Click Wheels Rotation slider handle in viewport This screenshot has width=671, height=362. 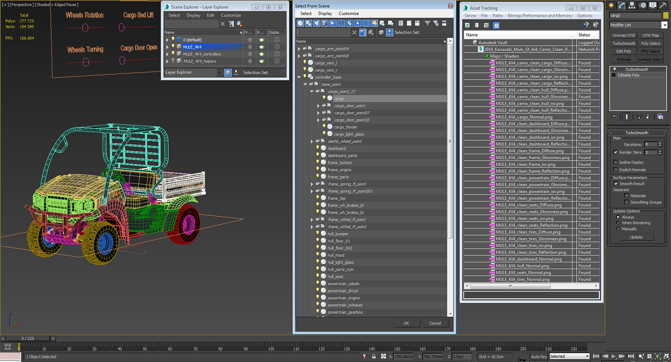[85, 28]
